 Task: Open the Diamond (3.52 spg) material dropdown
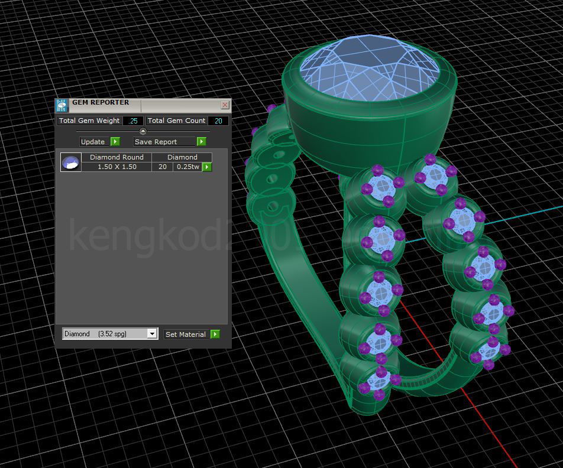click(152, 334)
